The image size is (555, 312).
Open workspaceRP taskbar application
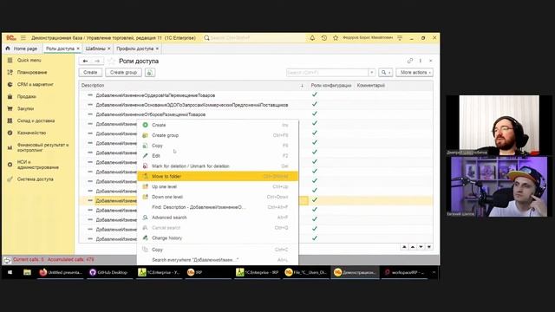[404, 272]
